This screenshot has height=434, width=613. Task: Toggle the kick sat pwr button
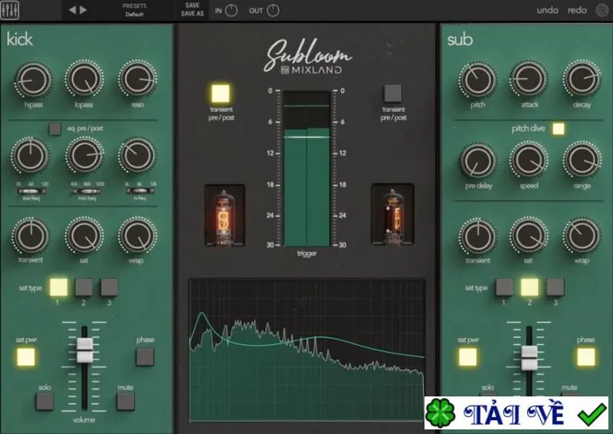[26, 357]
